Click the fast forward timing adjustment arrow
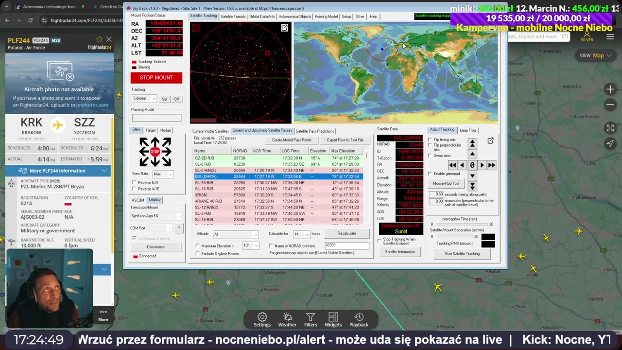Image resolution: width=622 pixels, height=350 pixels. [491, 165]
